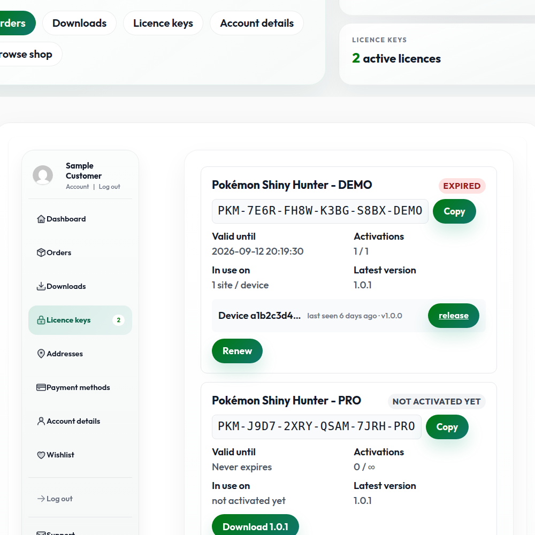Click the Addresses map pin icon

pos(41,354)
